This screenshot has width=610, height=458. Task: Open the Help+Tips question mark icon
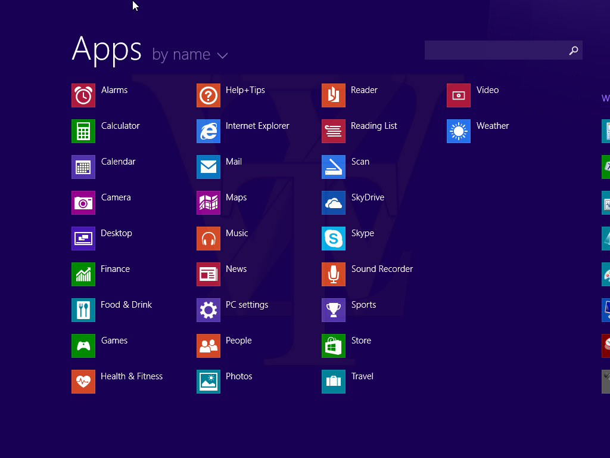pyautogui.click(x=208, y=95)
